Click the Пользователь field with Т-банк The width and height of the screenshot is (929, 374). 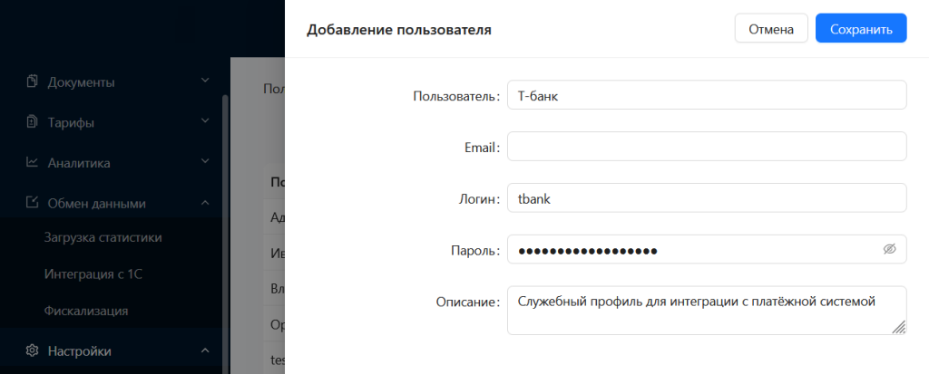pyautogui.click(x=707, y=95)
